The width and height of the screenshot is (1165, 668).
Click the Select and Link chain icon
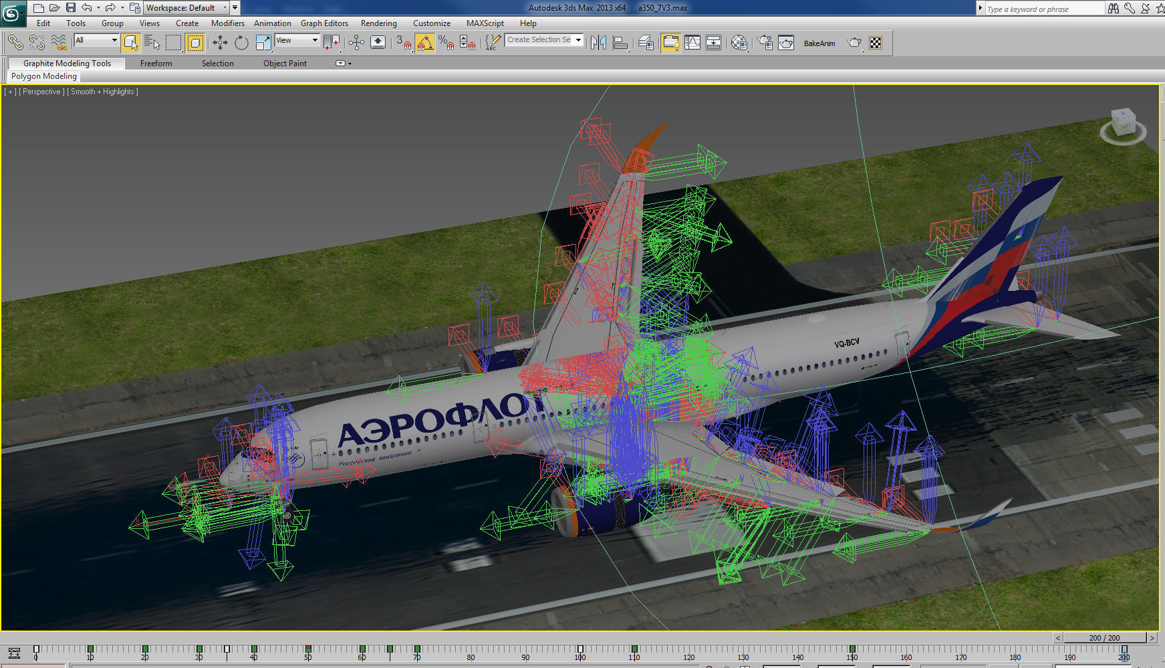pyautogui.click(x=15, y=43)
